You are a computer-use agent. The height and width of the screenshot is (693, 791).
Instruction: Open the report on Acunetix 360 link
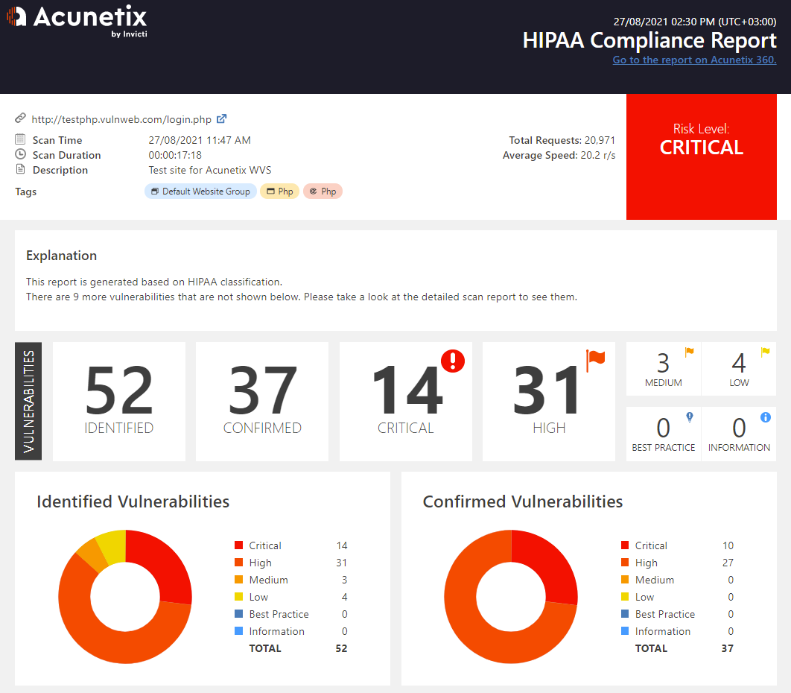point(694,60)
